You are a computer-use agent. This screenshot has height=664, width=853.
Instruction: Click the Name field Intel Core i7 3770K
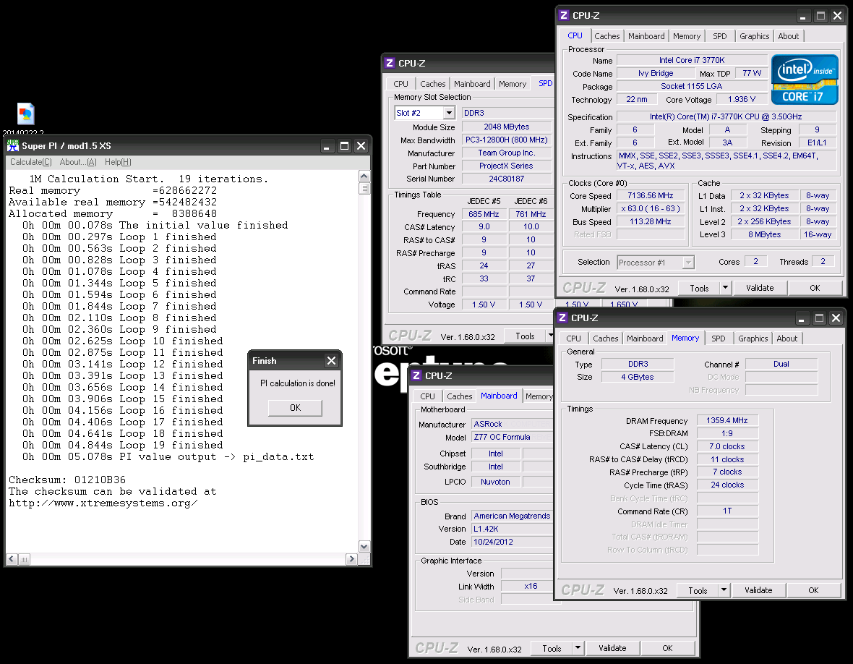(692, 61)
